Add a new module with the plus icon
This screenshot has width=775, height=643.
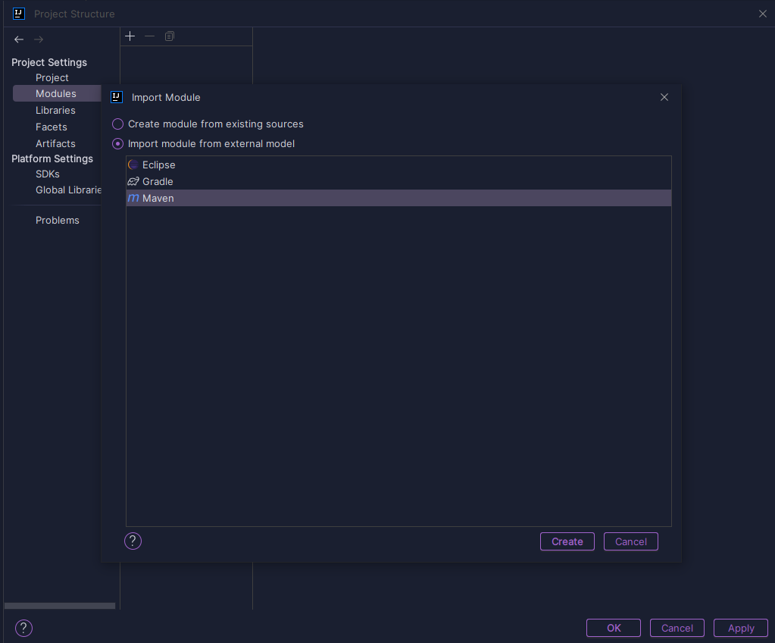pyautogui.click(x=130, y=36)
